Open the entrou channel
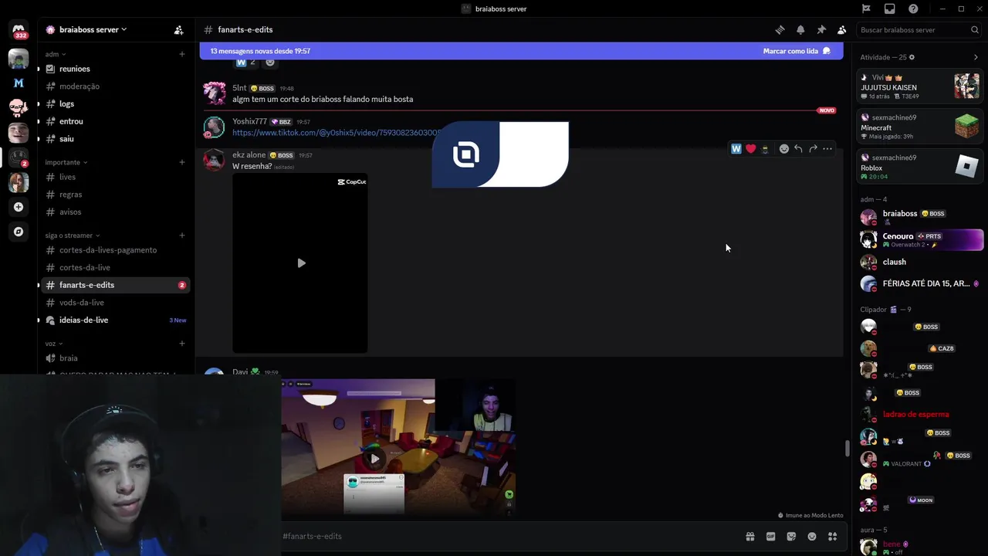Screen dimensions: 988x556 116,121
